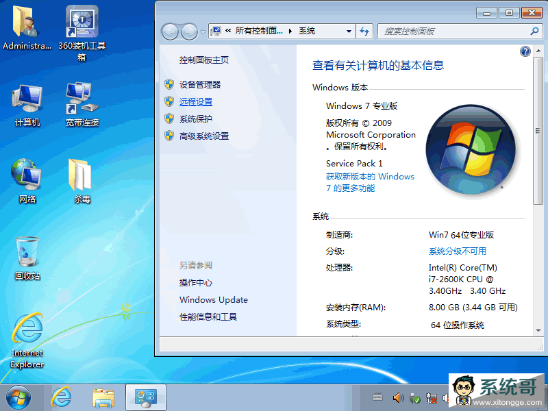Open the Administrator folder desktop icon

click(27, 28)
